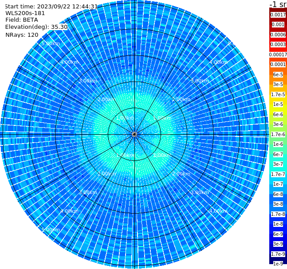Screen dimensions: 287x269
Task: Click the 0.00017 colorbar label
Action: coord(278,55)
